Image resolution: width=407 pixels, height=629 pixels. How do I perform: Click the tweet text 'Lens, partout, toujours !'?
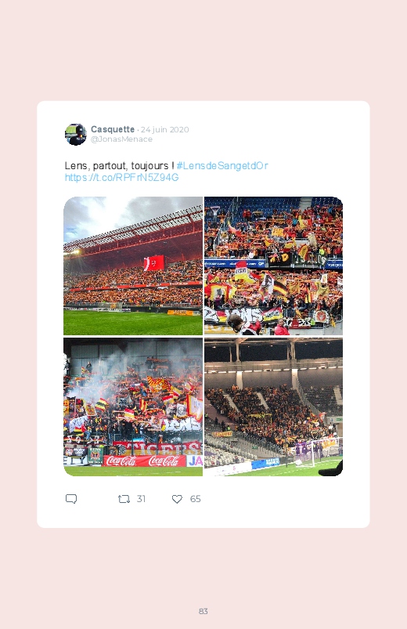tap(119, 166)
